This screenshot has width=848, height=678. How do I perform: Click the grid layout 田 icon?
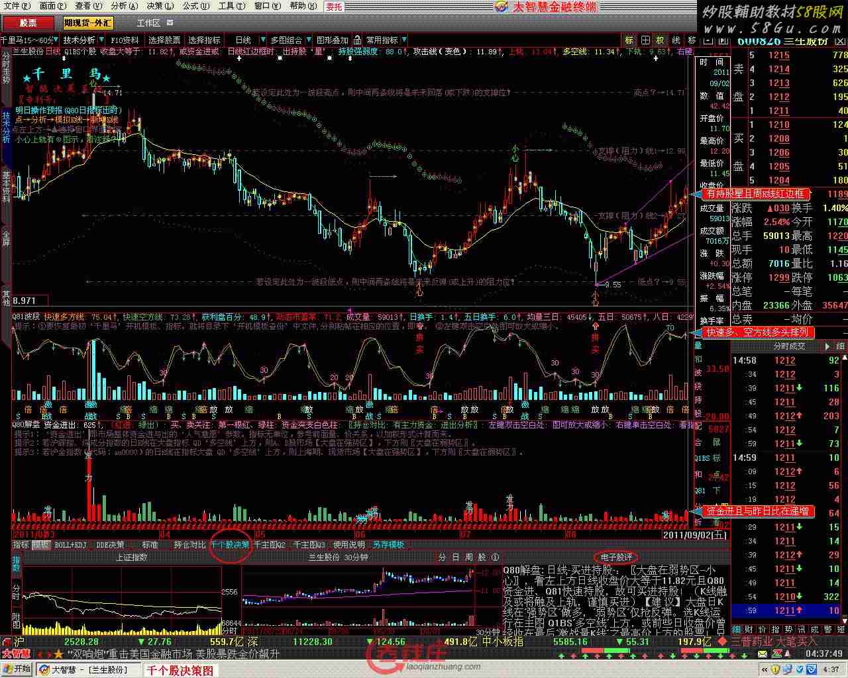click(x=645, y=40)
